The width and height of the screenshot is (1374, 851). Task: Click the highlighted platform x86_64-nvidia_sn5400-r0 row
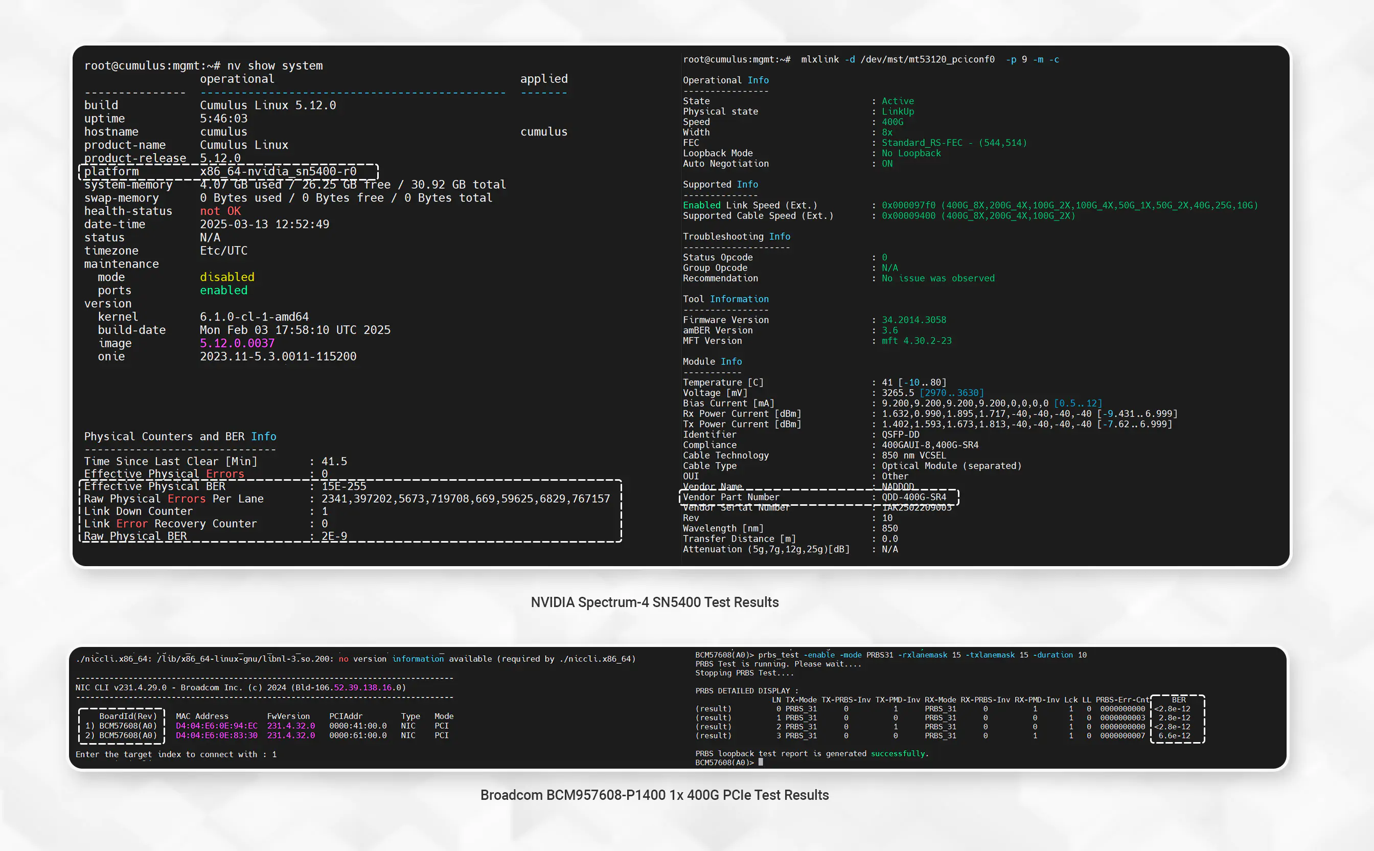coord(228,171)
